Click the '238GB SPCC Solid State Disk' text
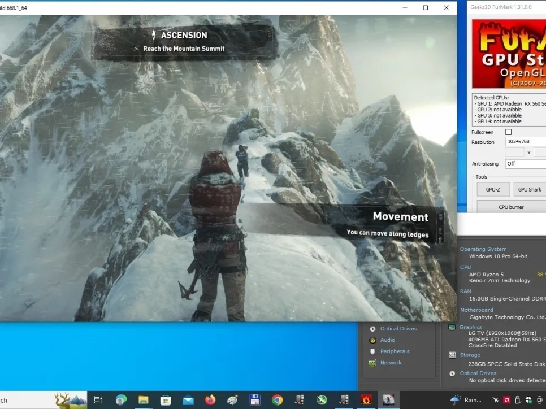 (506, 364)
